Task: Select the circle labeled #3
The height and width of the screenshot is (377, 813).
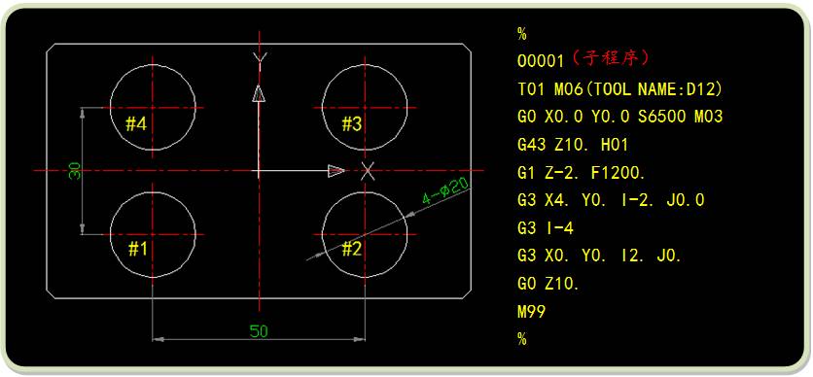Action: coord(365,107)
